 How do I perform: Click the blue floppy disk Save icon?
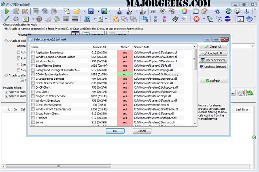click(91, 11)
